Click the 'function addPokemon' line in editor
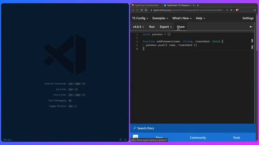Image resolution: width=259 pixels, height=145 pixels. 183,41
